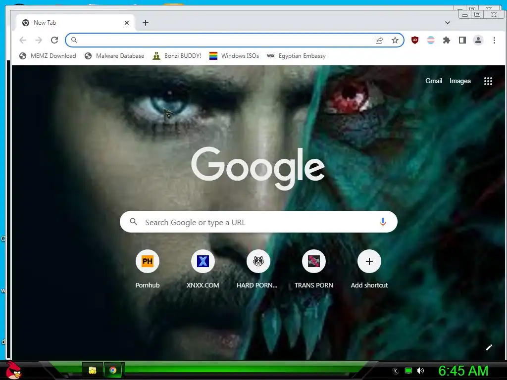Click the Google logo
The image size is (507, 380).
(258, 169)
